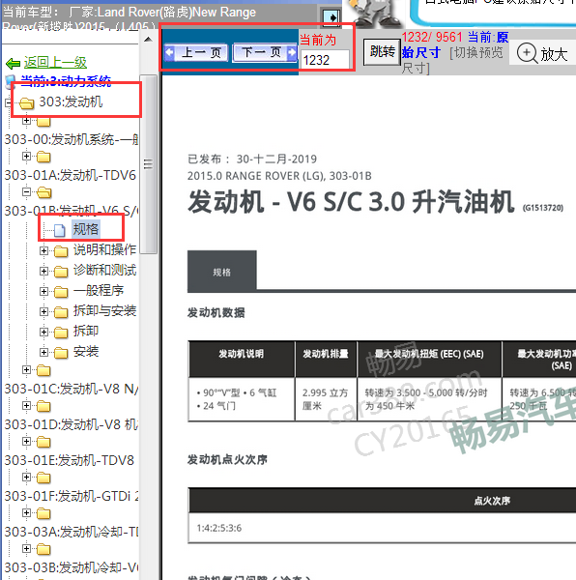Open 诊断和测试 tree item
576x580 pixels.
pos(104,270)
